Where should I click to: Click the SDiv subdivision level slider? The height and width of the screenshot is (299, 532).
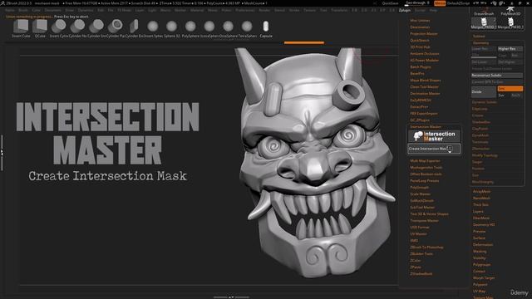pos(484,56)
